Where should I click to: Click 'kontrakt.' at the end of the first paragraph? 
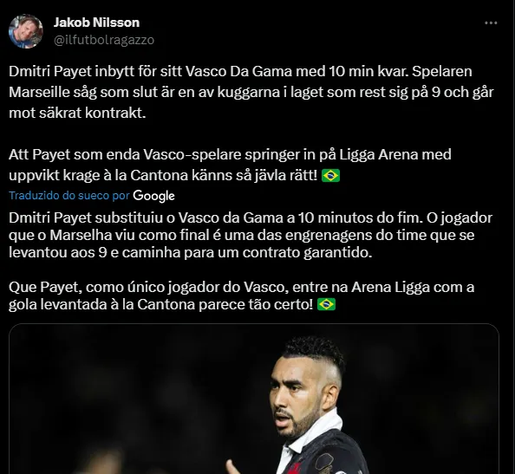115,113
